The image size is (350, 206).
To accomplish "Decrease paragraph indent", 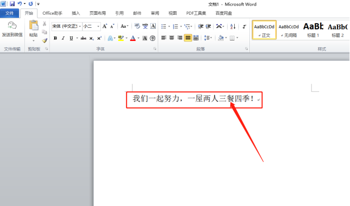I will [x=200, y=26].
